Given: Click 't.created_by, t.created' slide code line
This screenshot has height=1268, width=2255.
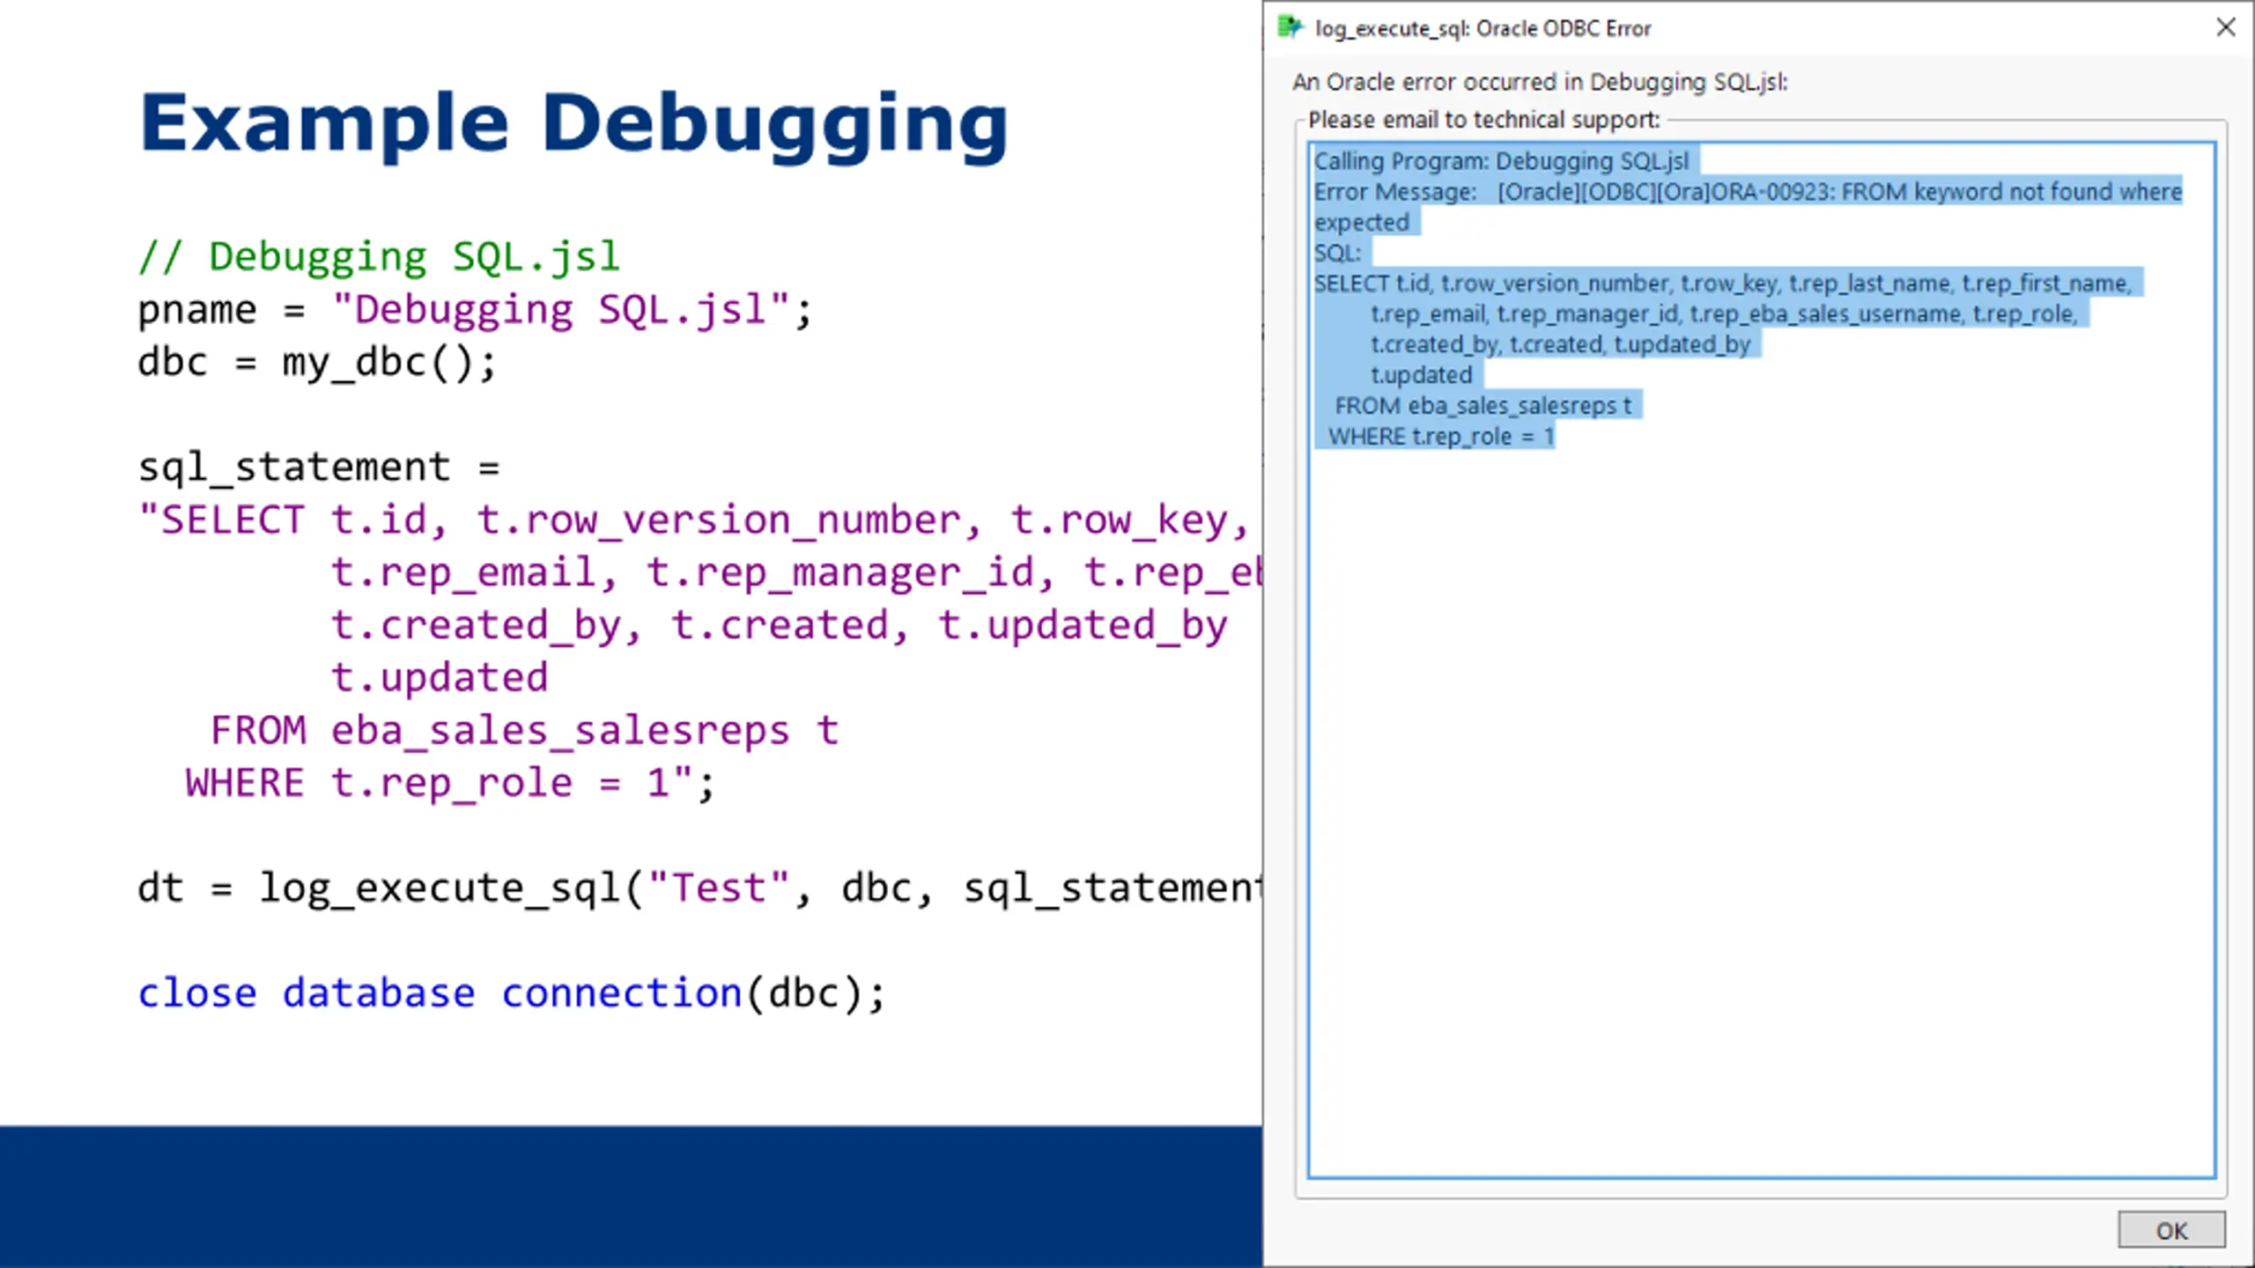Looking at the screenshot, I should point(779,625).
